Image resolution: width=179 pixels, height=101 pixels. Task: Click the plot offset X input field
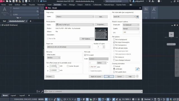54,66
